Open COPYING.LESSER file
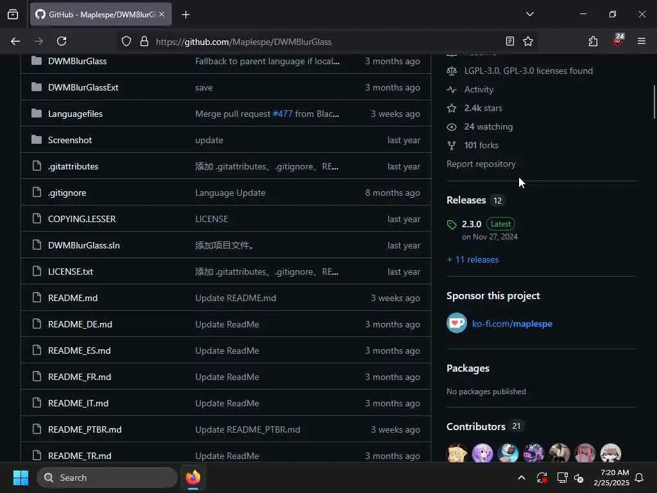657x493 pixels. coord(81,220)
